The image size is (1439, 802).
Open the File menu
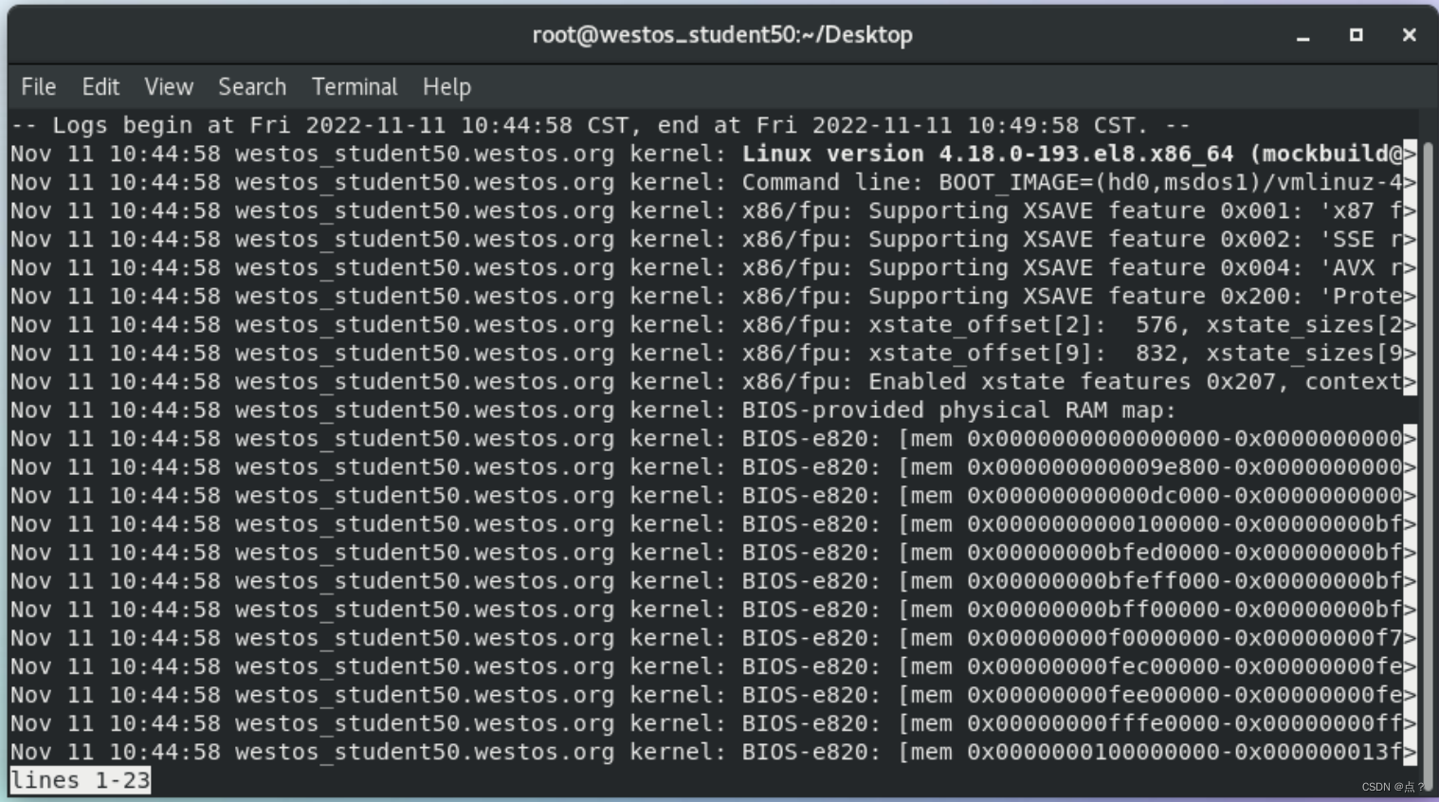pyautogui.click(x=39, y=87)
